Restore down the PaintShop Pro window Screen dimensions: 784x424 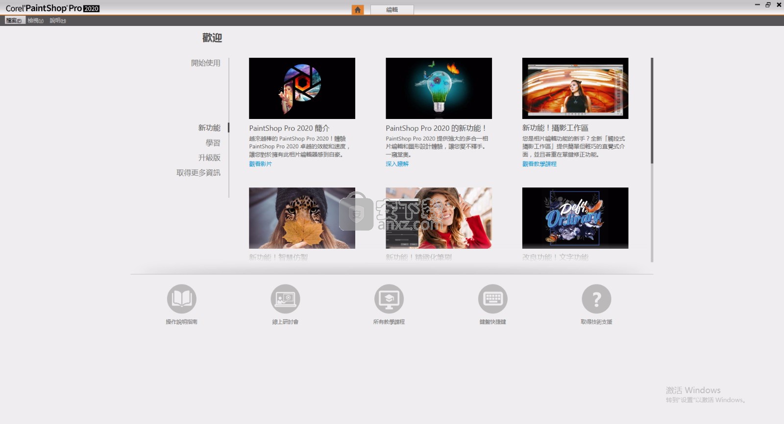point(768,5)
